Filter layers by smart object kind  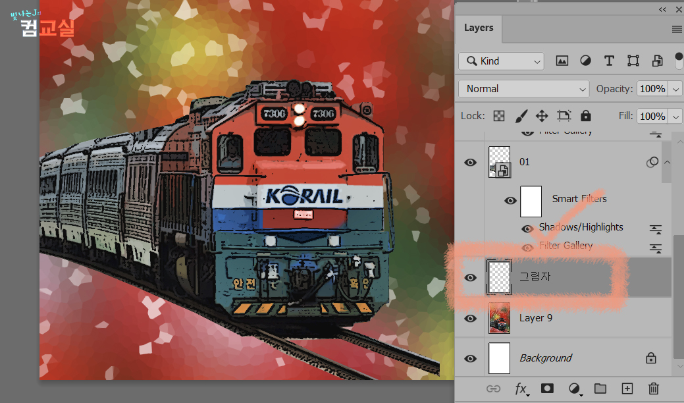657,61
